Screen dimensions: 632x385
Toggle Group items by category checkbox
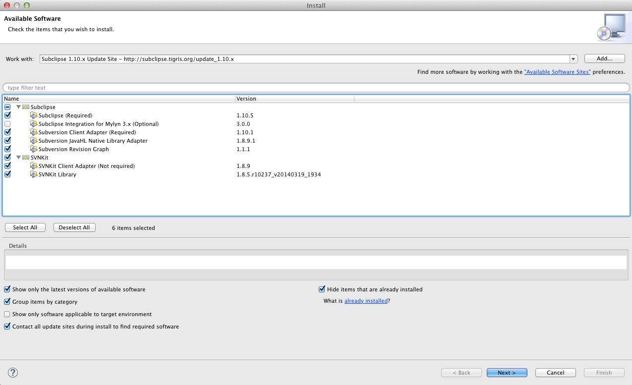(x=7, y=302)
